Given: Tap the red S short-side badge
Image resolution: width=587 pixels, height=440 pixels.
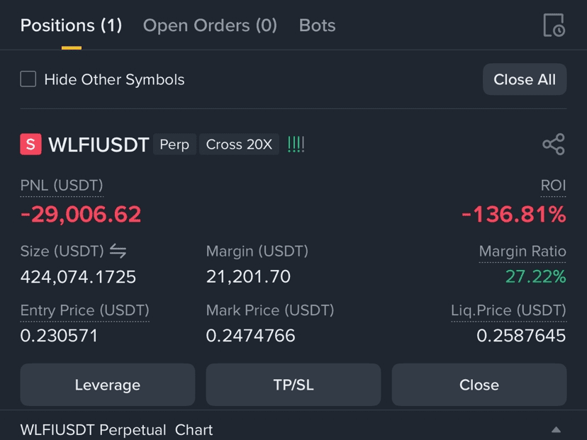Looking at the screenshot, I should [30, 144].
